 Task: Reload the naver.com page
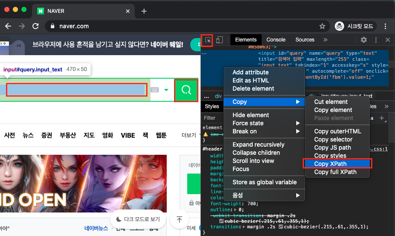click(x=35, y=26)
